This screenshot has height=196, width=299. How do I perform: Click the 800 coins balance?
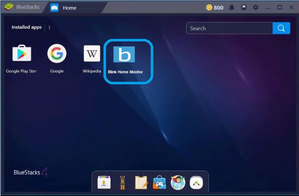tap(215, 7)
